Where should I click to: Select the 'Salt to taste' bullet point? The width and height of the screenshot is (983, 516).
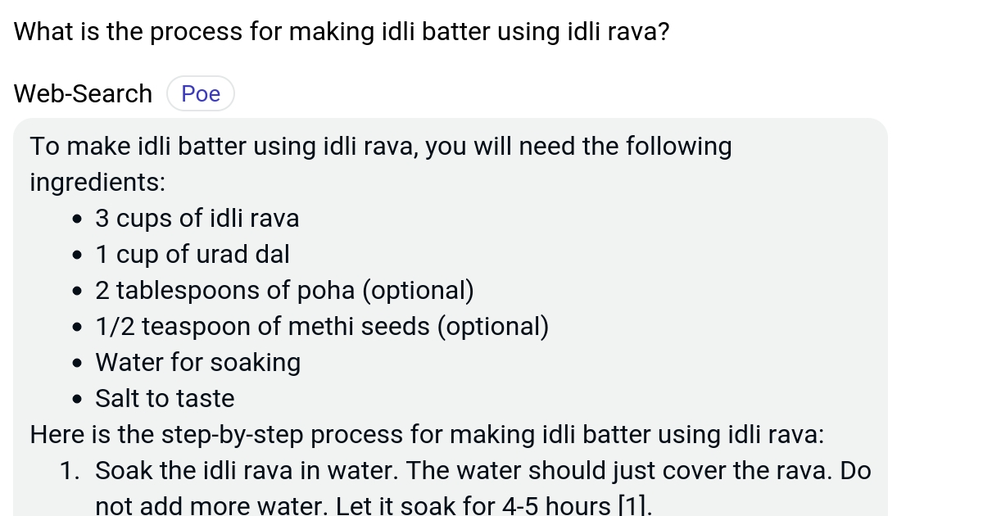pos(165,398)
